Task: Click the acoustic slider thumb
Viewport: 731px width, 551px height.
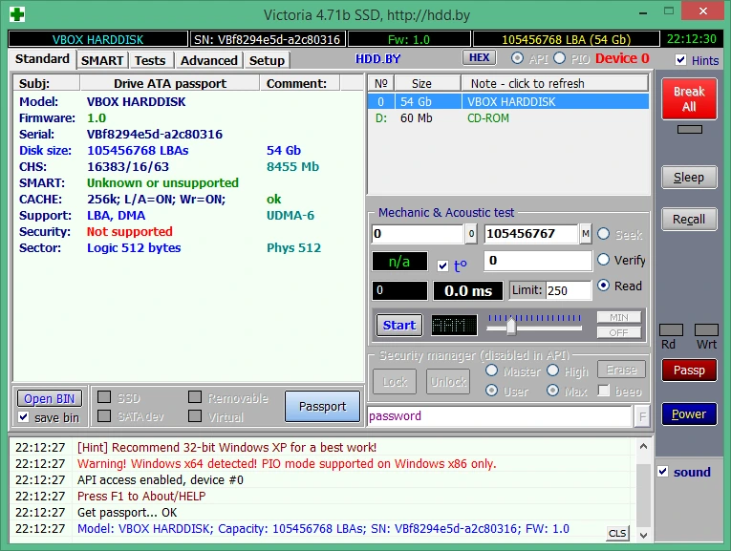Action: point(511,326)
